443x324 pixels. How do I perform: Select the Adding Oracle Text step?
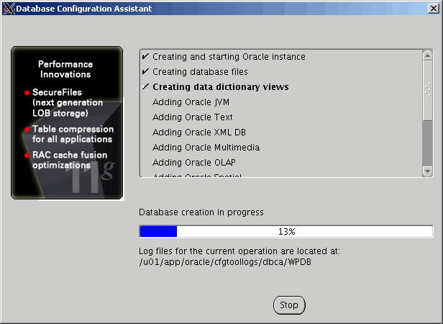pos(193,117)
